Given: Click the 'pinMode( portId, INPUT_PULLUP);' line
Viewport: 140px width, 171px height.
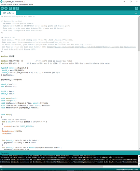Looking at the screenshot, I should [19, 127].
